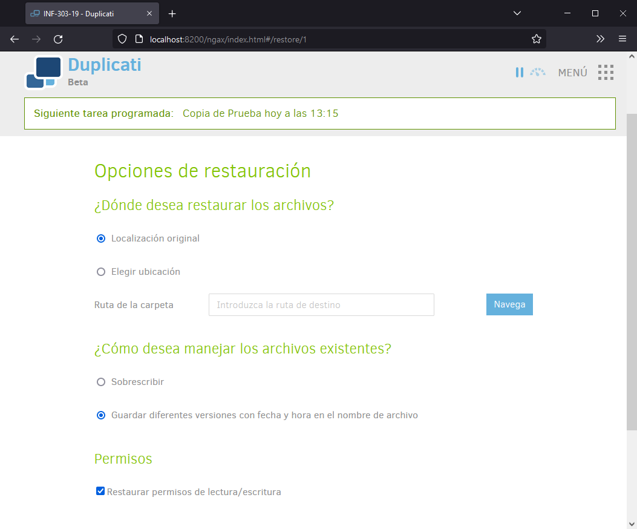Reload the page in the browser
637x529 pixels.
[x=58, y=39]
